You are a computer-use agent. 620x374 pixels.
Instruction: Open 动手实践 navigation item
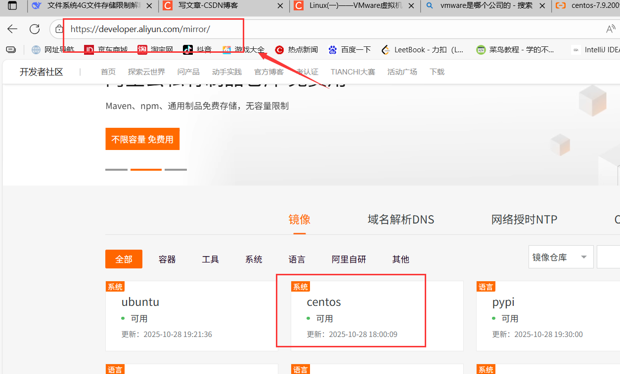(x=227, y=72)
